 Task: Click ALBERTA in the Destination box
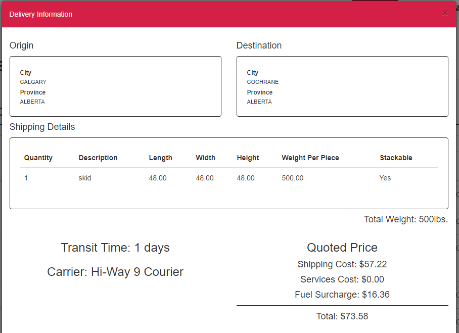259,102
